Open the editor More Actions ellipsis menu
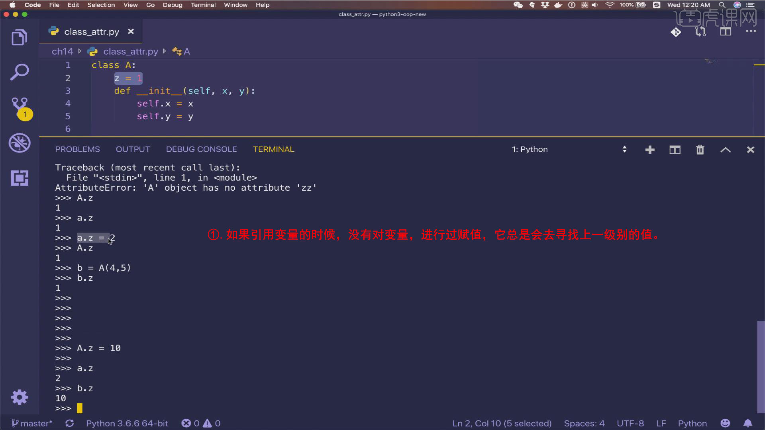 [751, 31]
